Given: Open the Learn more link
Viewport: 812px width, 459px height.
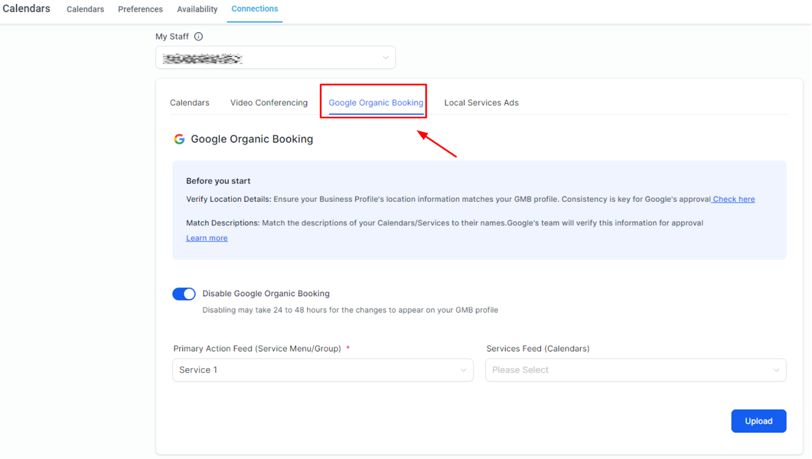Looking at the screenshot, I should tap(207, 238).
